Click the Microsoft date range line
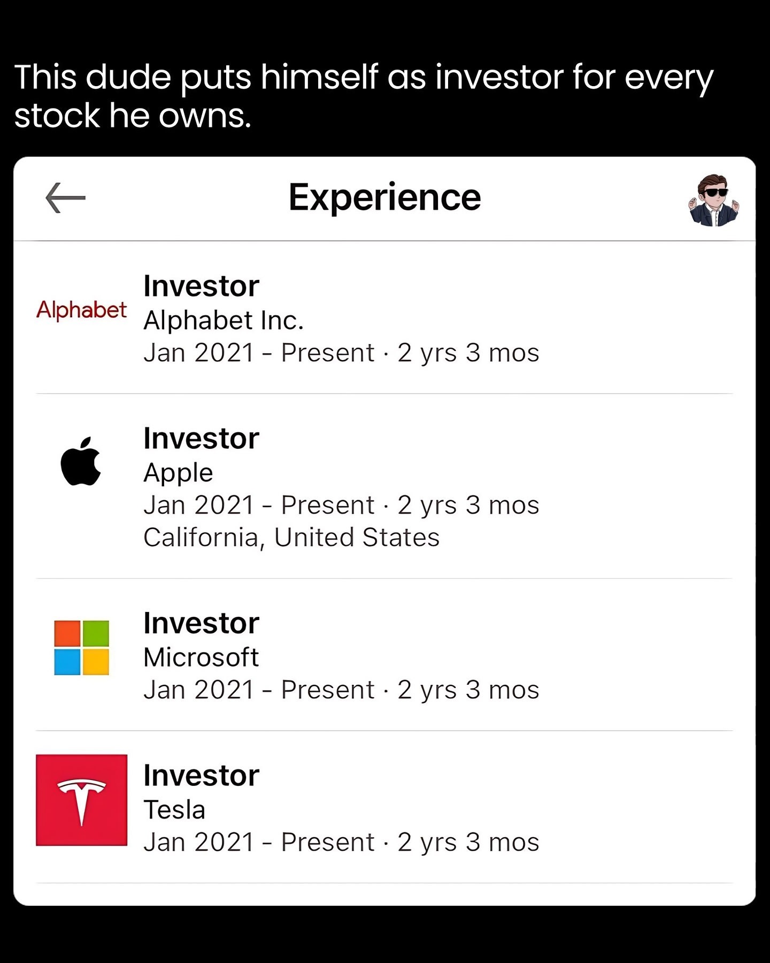The width and height of the screenshot is (770, 963). pyautogui.click(x=341, y=690)
